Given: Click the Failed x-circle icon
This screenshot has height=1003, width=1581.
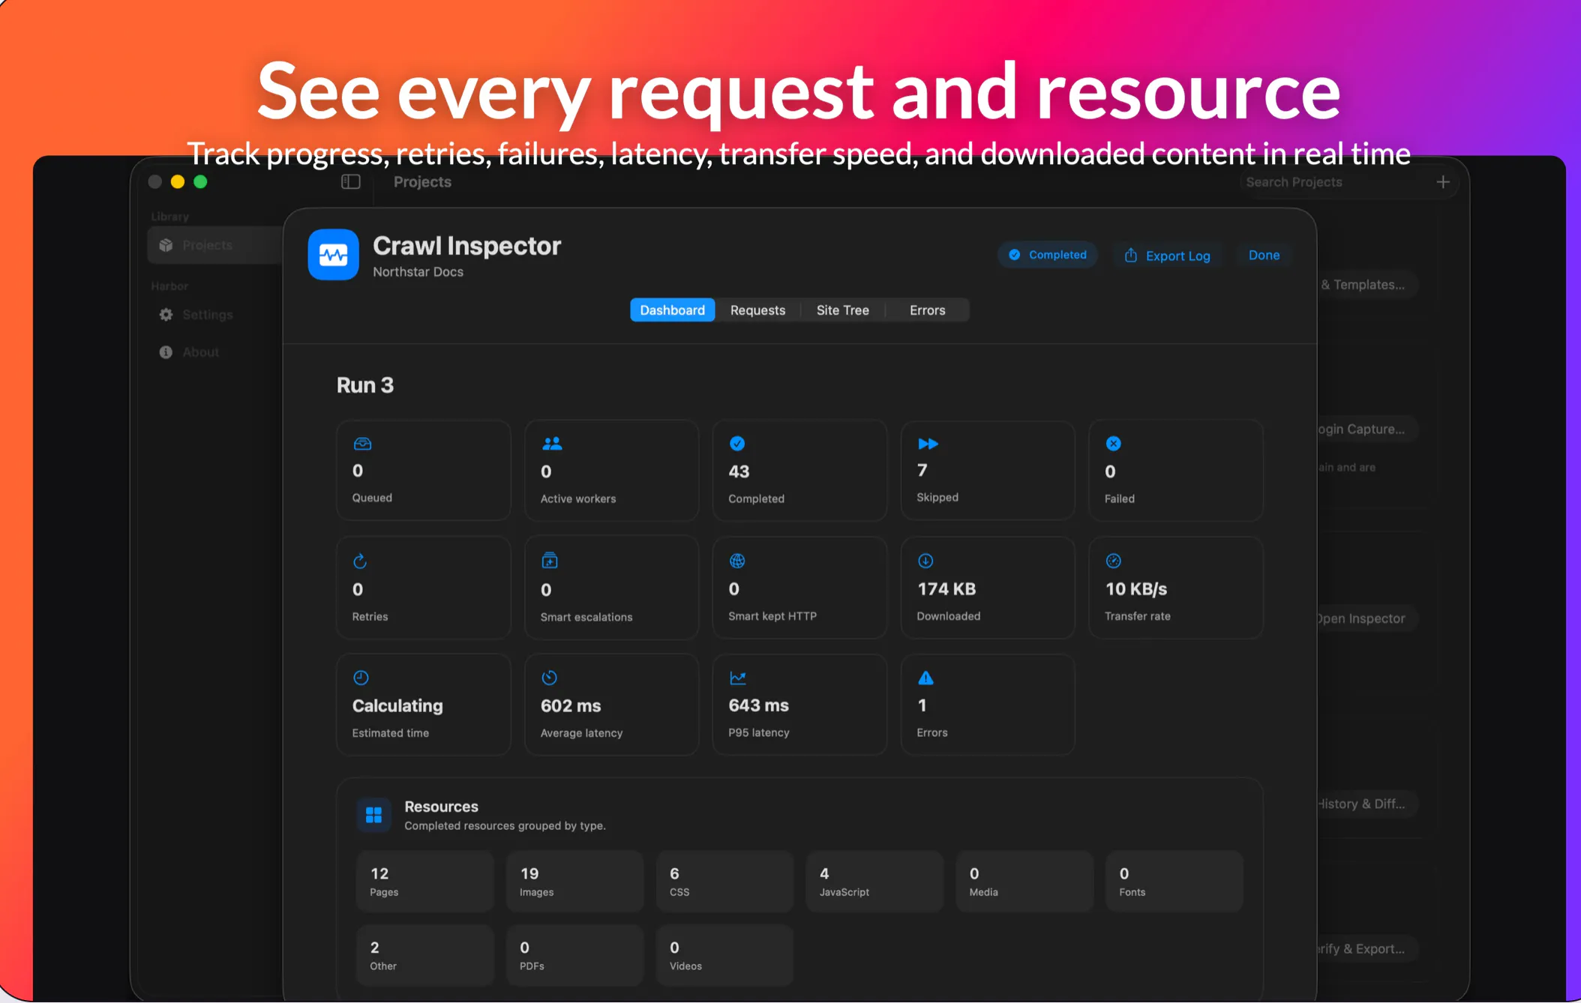Looking at the screenshot, I should pyautogui.click(x=1114, y=444).
